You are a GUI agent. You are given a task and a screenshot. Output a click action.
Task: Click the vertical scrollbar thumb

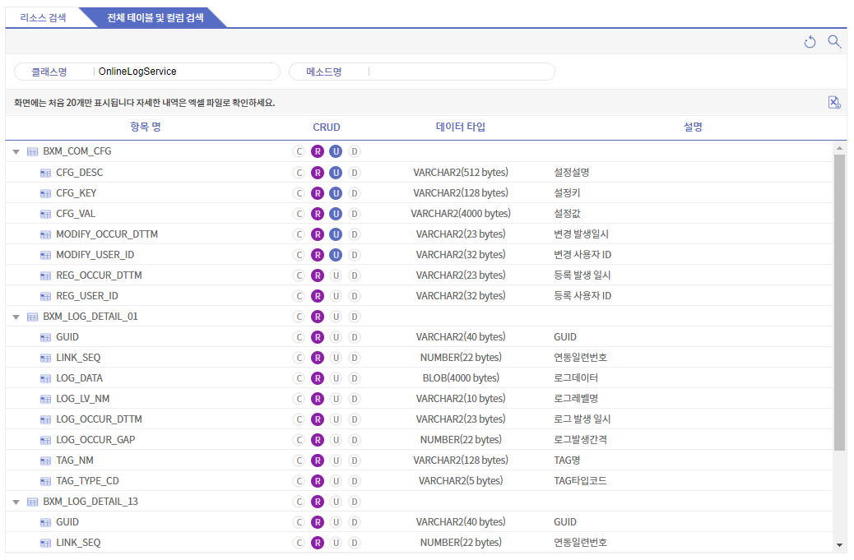tap(839, 302)
